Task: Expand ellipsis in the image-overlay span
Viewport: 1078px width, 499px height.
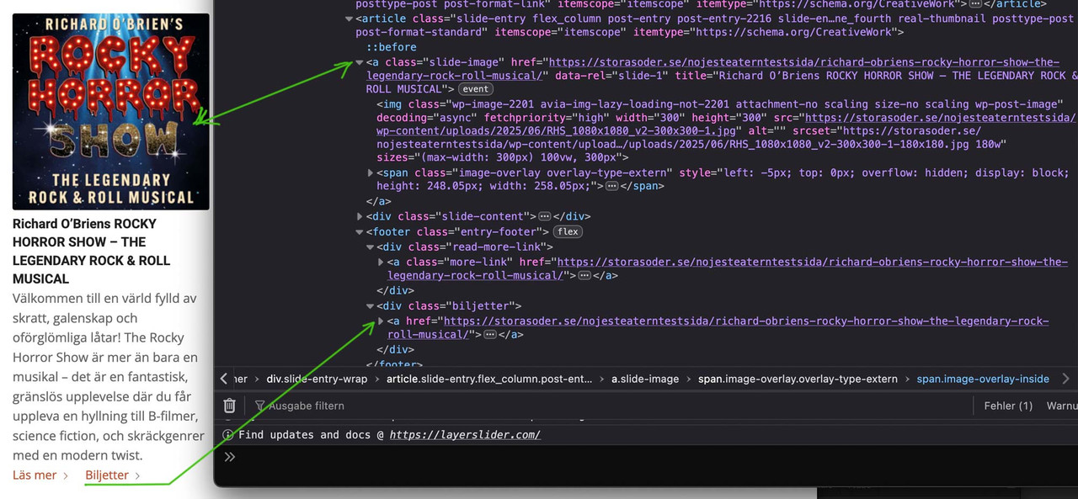Action: tap(612, 186)
